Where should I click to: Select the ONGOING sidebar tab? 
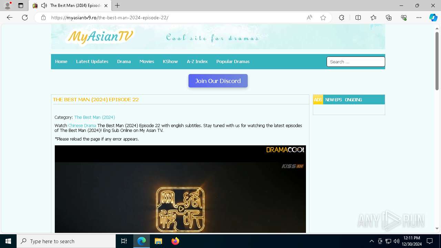coord(353,100)
